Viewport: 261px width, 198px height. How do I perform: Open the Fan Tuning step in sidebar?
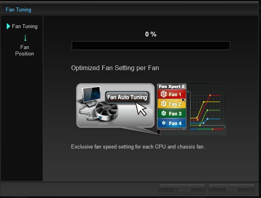tap(25, 26)
